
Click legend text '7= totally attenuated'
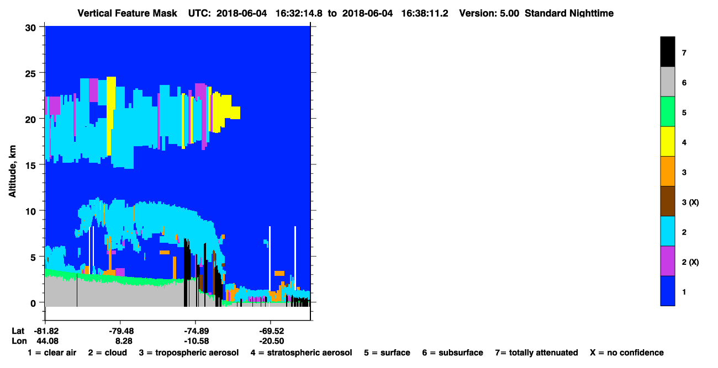[x=536, y=353]
